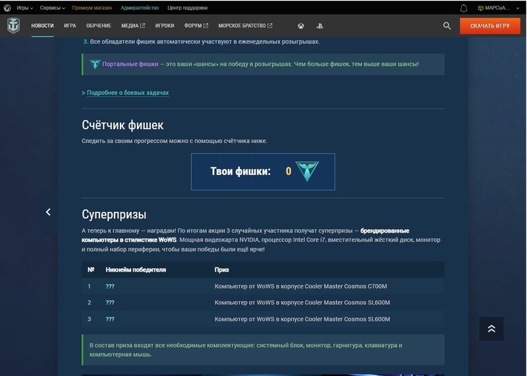527x376 pixels.
Task: Open the World of Warships anchor logo
Action: [x=13, y=26]
